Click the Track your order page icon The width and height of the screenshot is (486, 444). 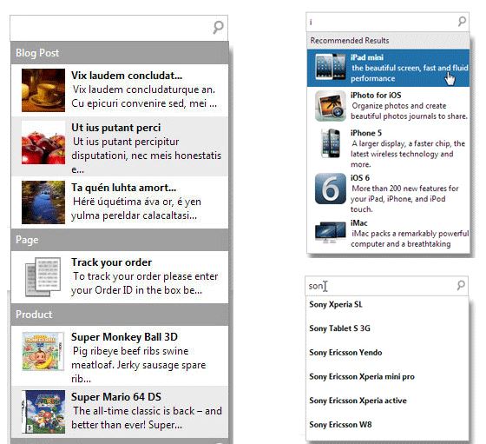tap(43, 277)
